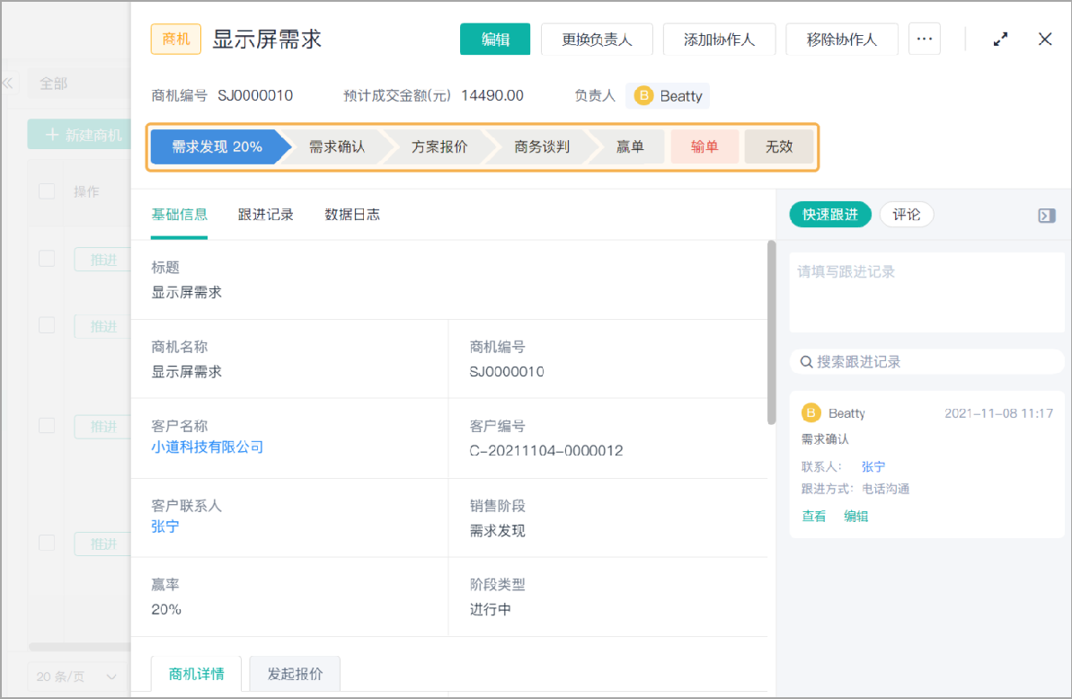The image size is (1072, 699).
Task: Open contact 张宁 from 客户联系人
Action: pos(164,526)
